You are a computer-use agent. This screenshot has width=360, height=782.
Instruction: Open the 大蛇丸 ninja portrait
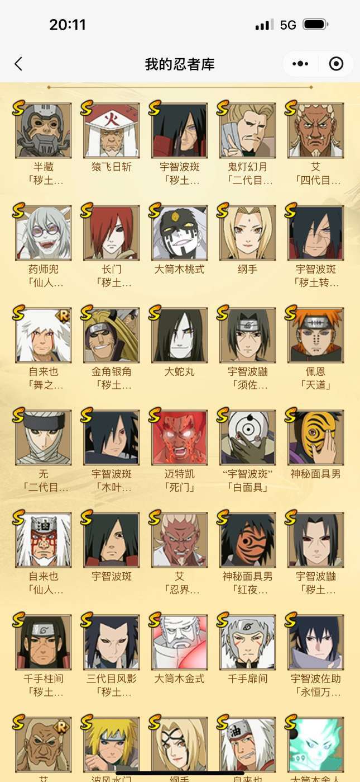[180, 336]
